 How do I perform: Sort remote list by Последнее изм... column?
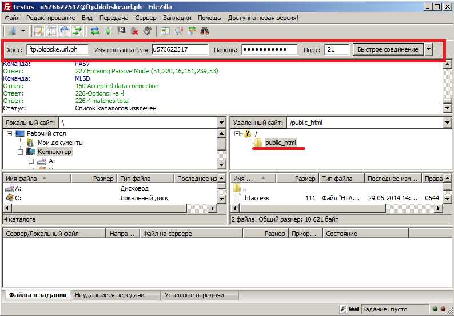(x=393, y=179)
